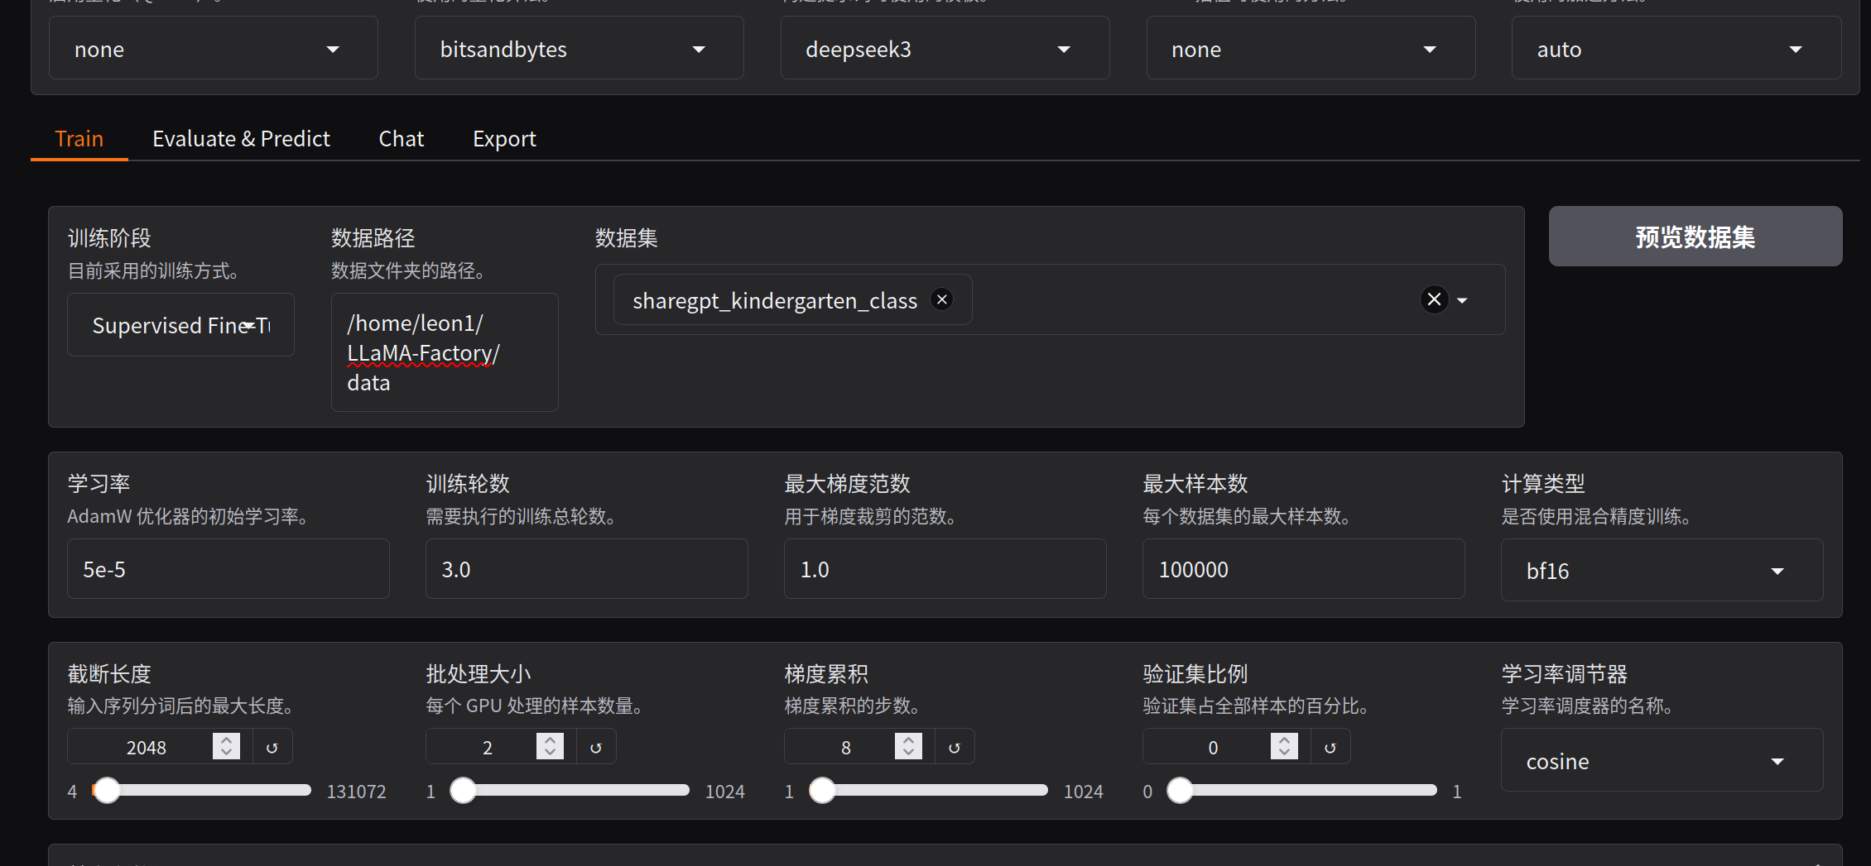Open the 训练阶段 Supervised Fine-Tuning dropdown

pos(180,326)
